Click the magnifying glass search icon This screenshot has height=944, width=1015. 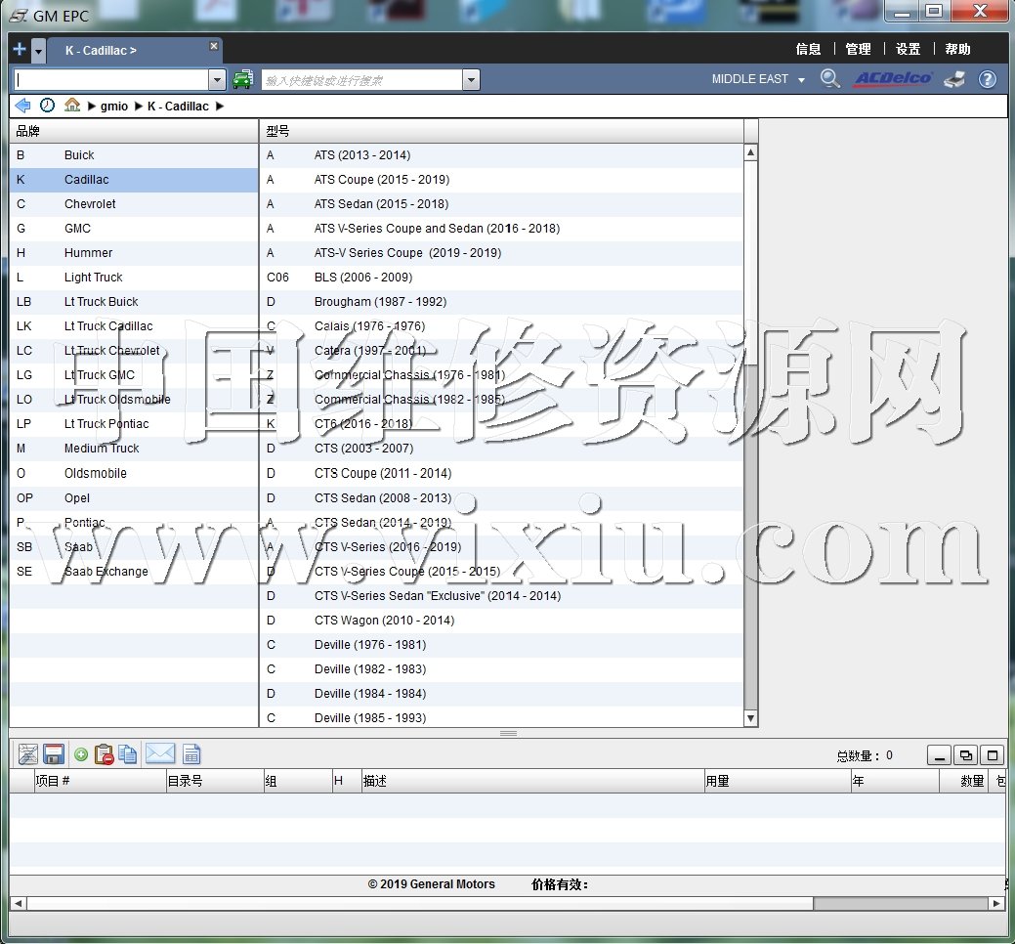(829, 79)
